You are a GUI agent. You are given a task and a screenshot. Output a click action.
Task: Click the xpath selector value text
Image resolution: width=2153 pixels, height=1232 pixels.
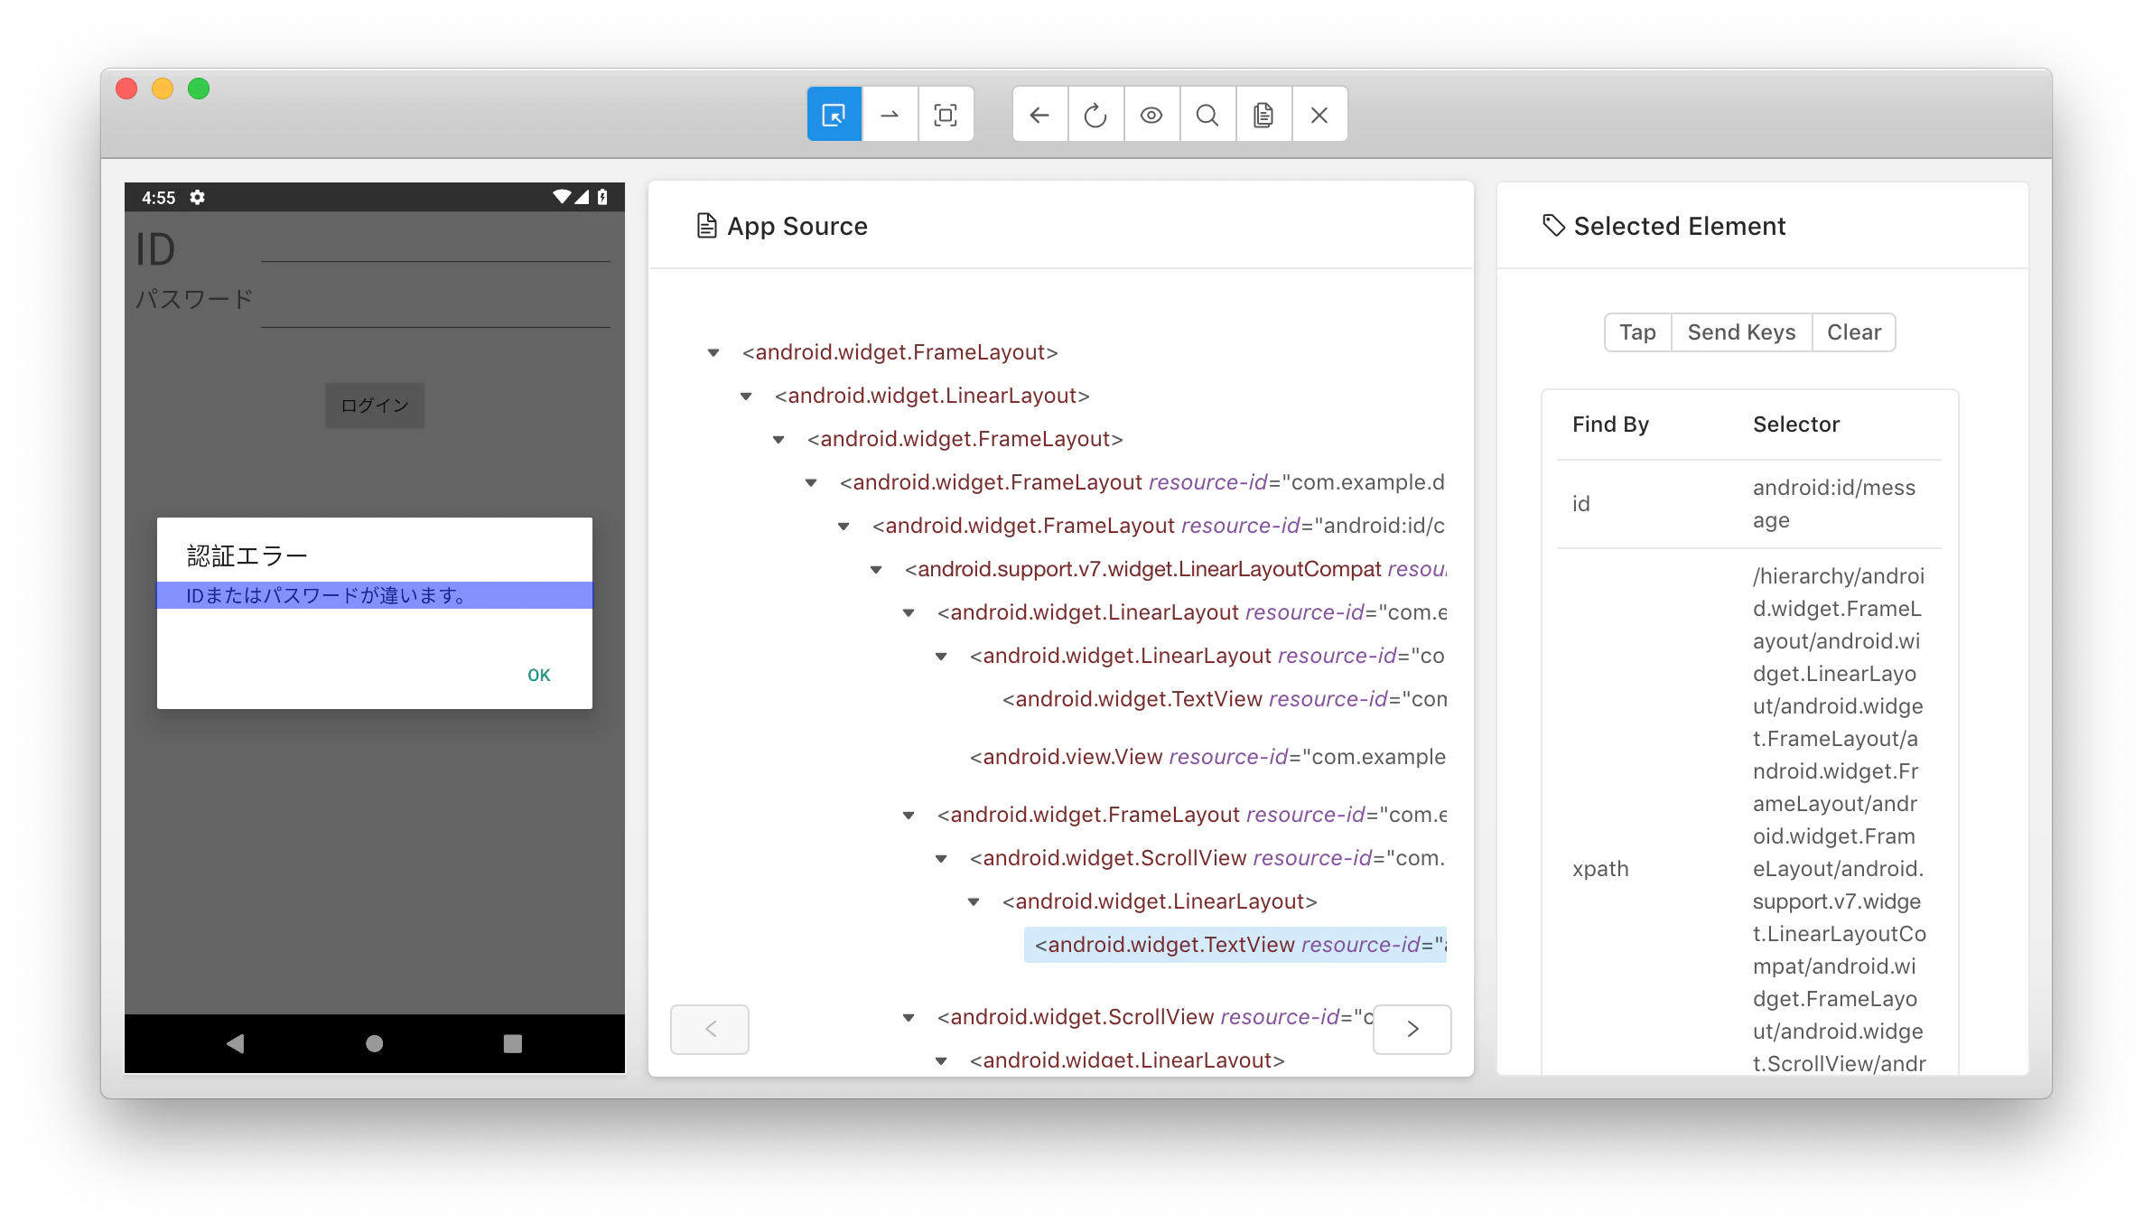(x=1839, y=819)
